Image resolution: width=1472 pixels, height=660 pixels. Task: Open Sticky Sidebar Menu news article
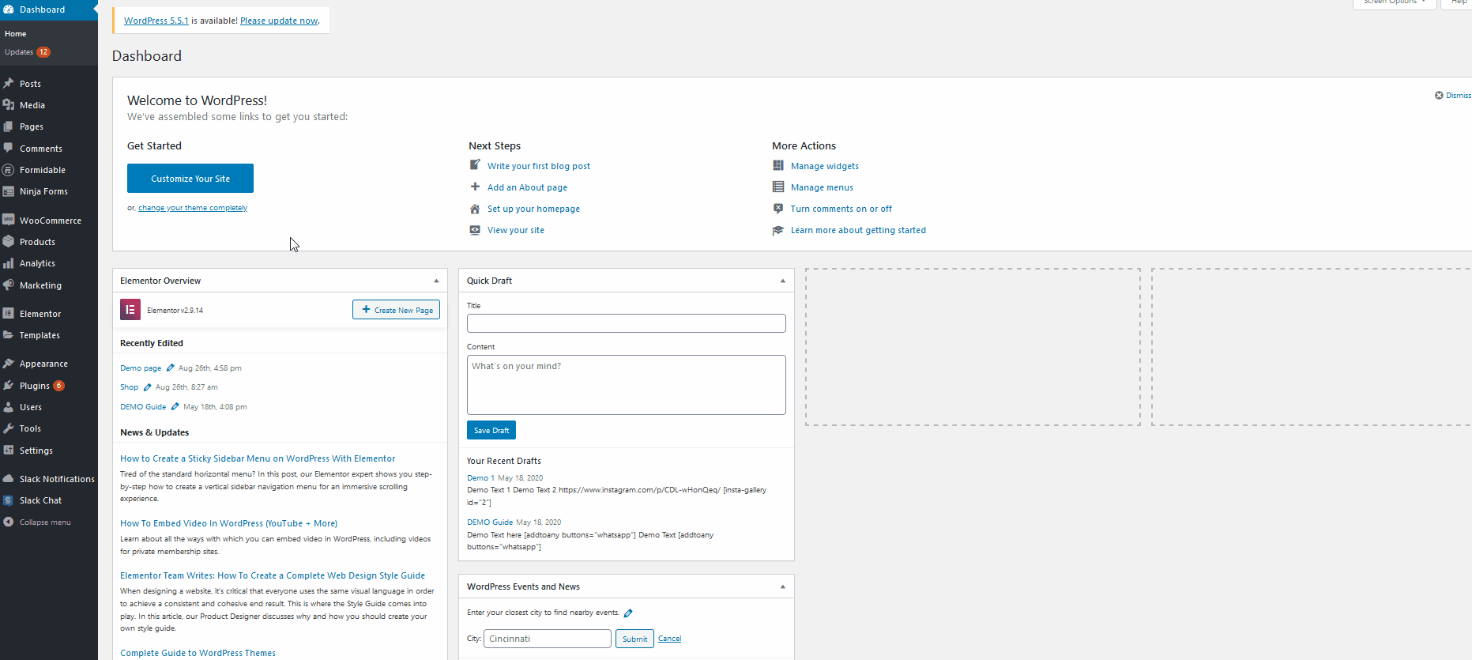(x=258, y=458)
